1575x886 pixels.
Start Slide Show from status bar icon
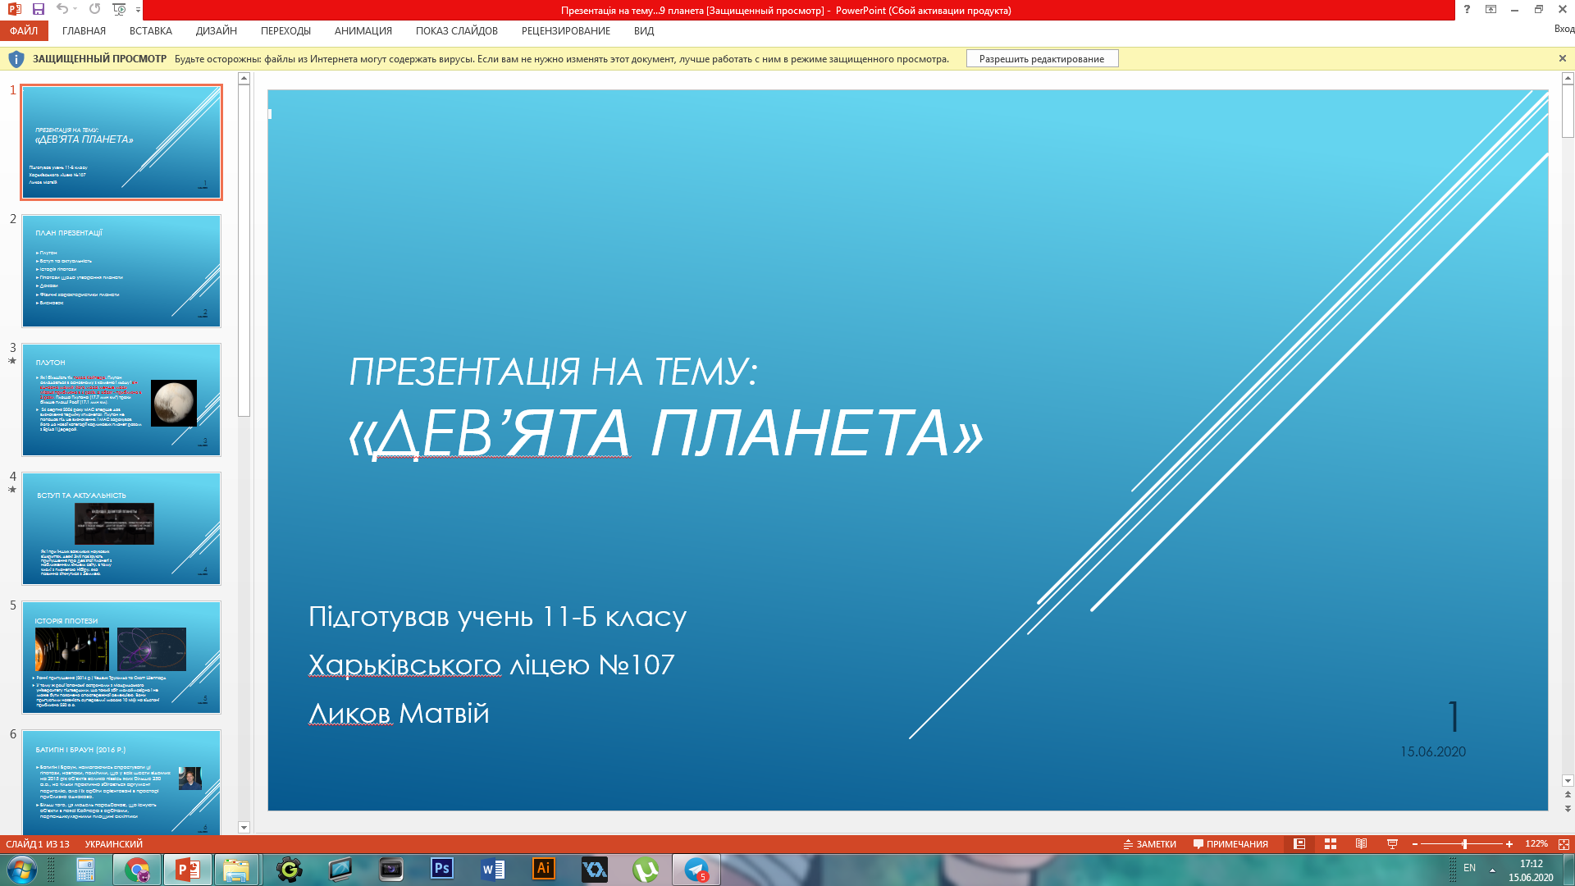(x=1392, y=844)
